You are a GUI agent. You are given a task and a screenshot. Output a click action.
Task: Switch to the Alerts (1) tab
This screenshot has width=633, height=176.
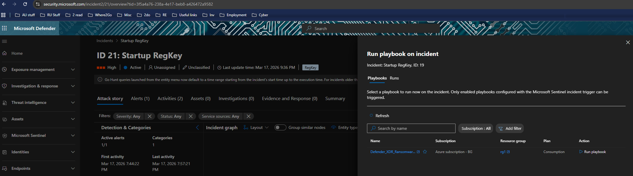pyautogui.click(x=140, y=99)
